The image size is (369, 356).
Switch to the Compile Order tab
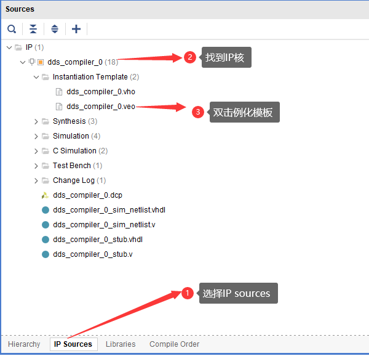pyautogui.click(x=175, y=344)
